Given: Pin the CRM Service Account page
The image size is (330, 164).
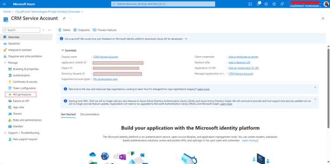Looking at the screenshot, I should coord(64,18).
